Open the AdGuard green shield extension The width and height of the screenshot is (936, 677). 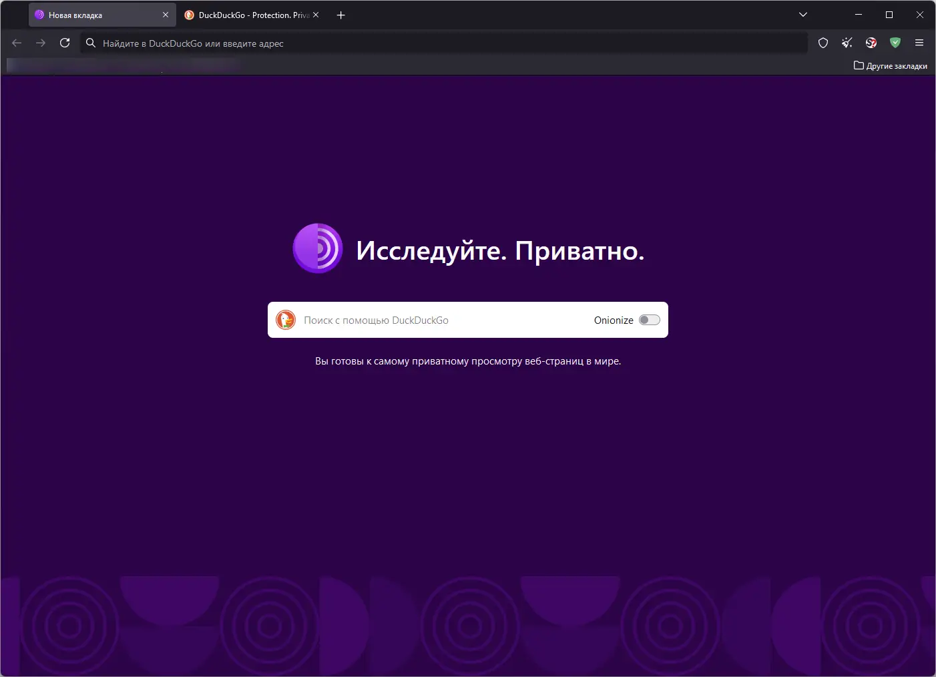[895, 43]
